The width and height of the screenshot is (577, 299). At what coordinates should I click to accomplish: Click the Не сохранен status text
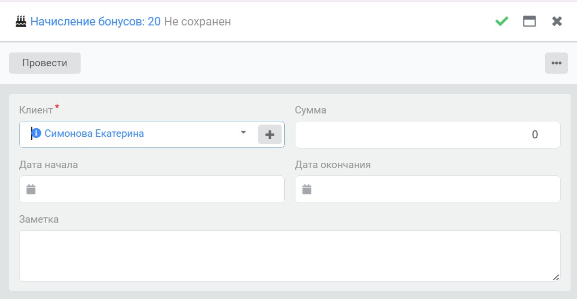click(x=198, y=21)
